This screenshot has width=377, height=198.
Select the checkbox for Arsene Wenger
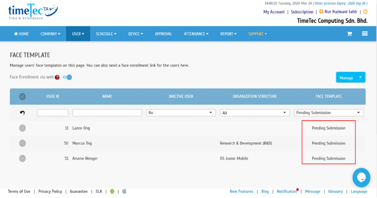point(22,158)
